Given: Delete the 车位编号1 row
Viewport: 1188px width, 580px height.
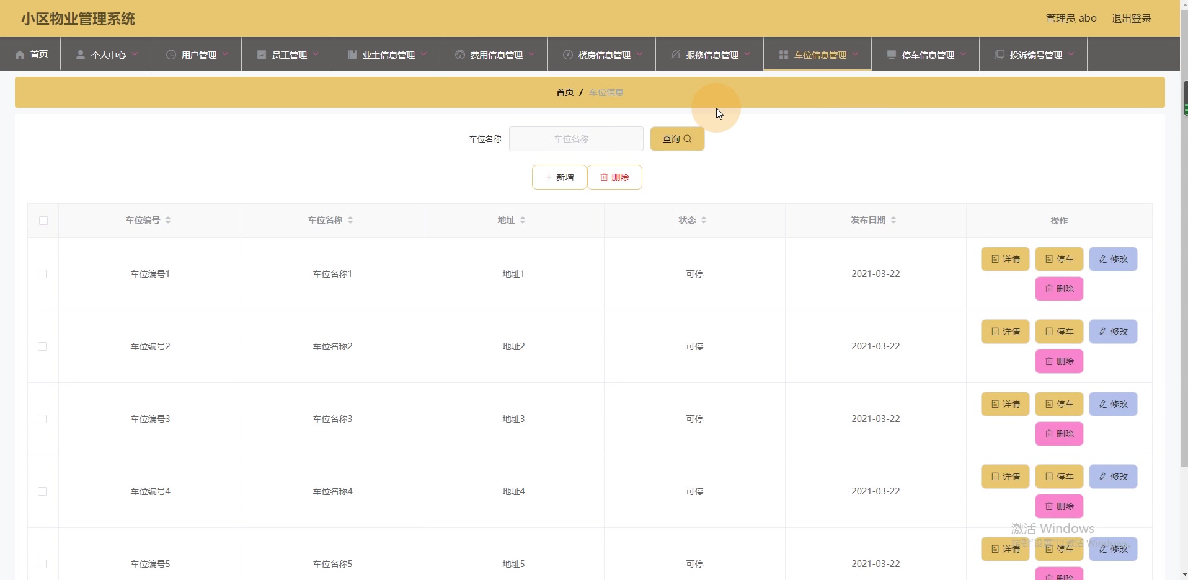Looking at the screenshot, I should (1059, 289).
